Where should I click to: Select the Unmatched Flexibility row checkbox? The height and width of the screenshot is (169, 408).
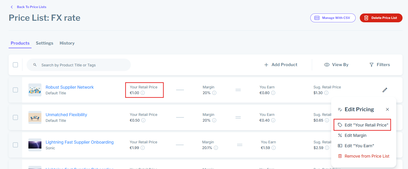15,117
